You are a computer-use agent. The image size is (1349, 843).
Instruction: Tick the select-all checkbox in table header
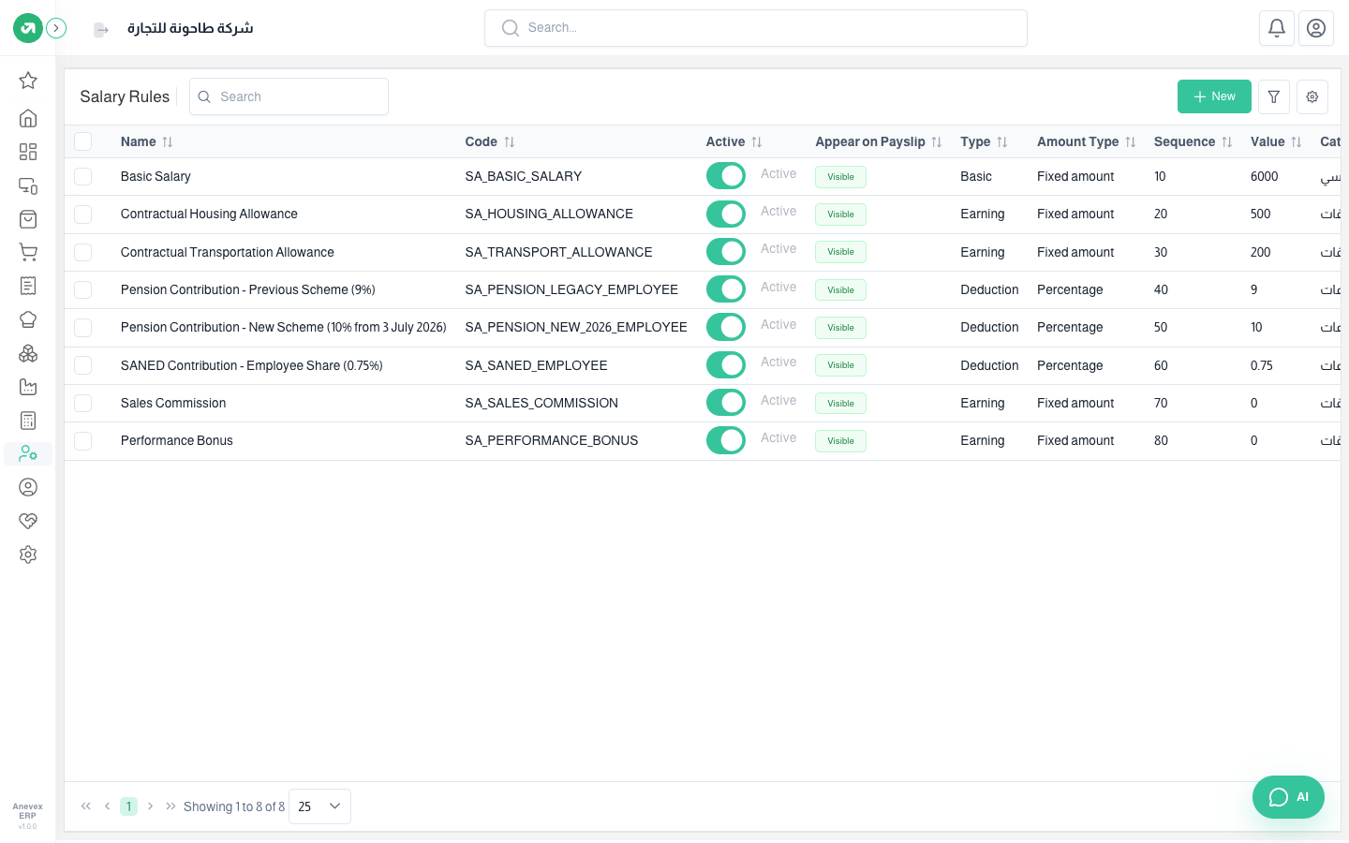coord(83,141)
